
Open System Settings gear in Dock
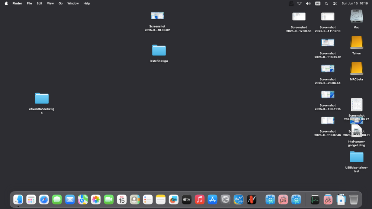[225, 199]
